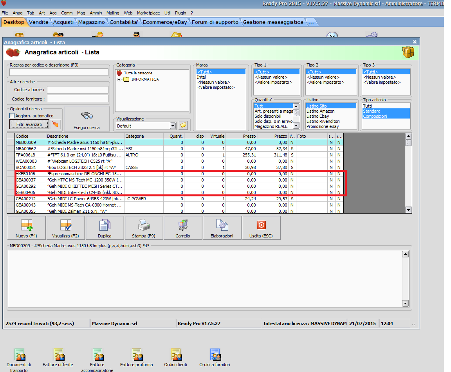Sort by the Descrizione column header

click(85, 136)
